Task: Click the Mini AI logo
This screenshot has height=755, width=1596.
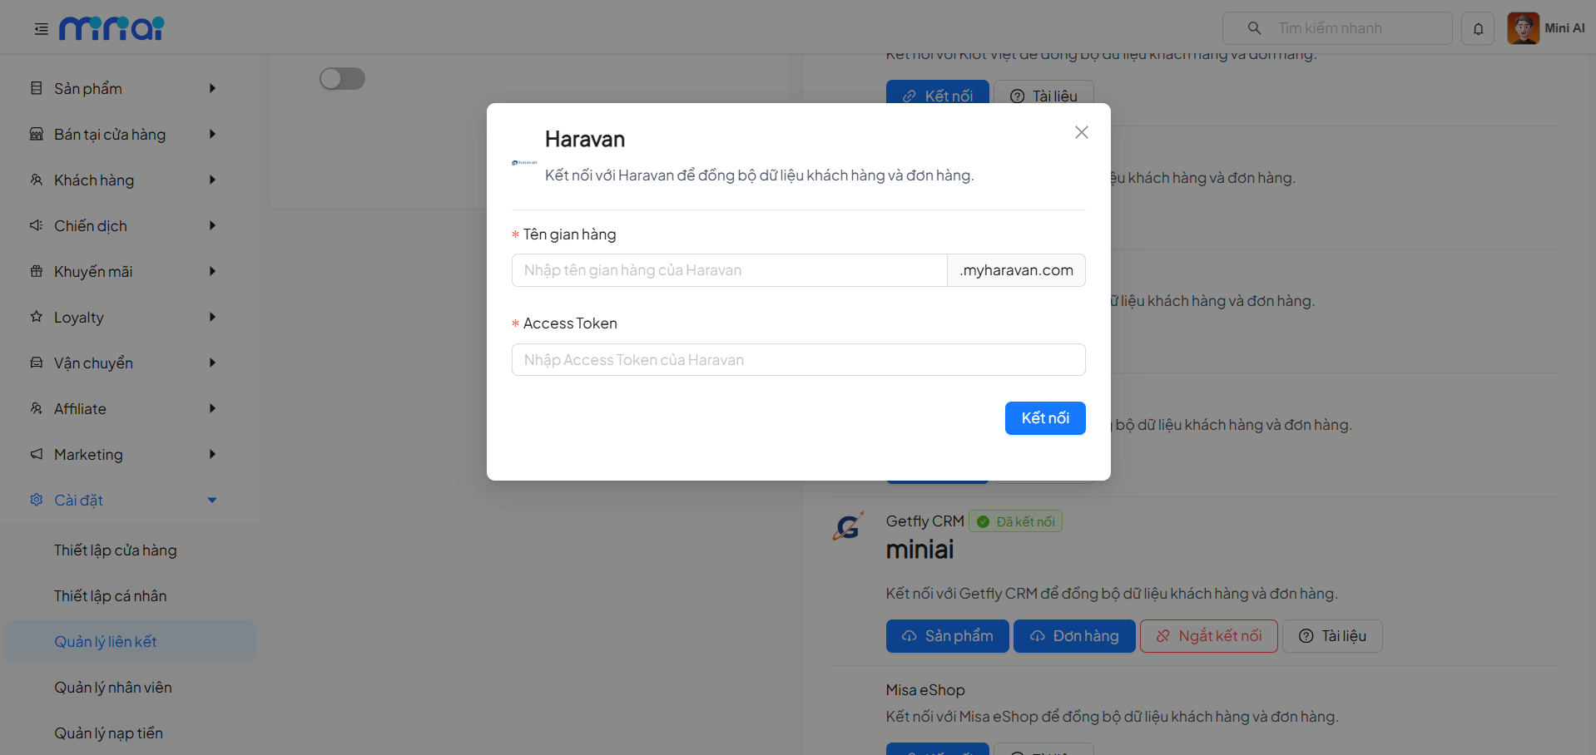Action: [111, 27]
